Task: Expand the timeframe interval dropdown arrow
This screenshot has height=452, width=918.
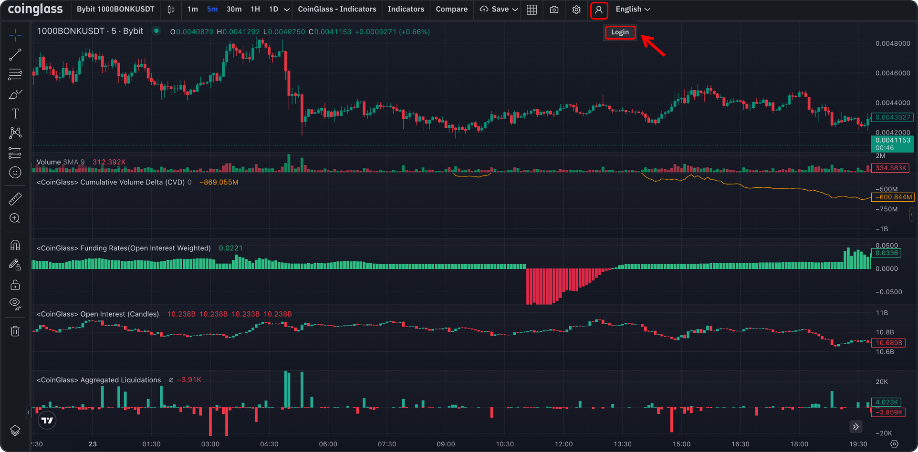Action: [x=287, y=10]
